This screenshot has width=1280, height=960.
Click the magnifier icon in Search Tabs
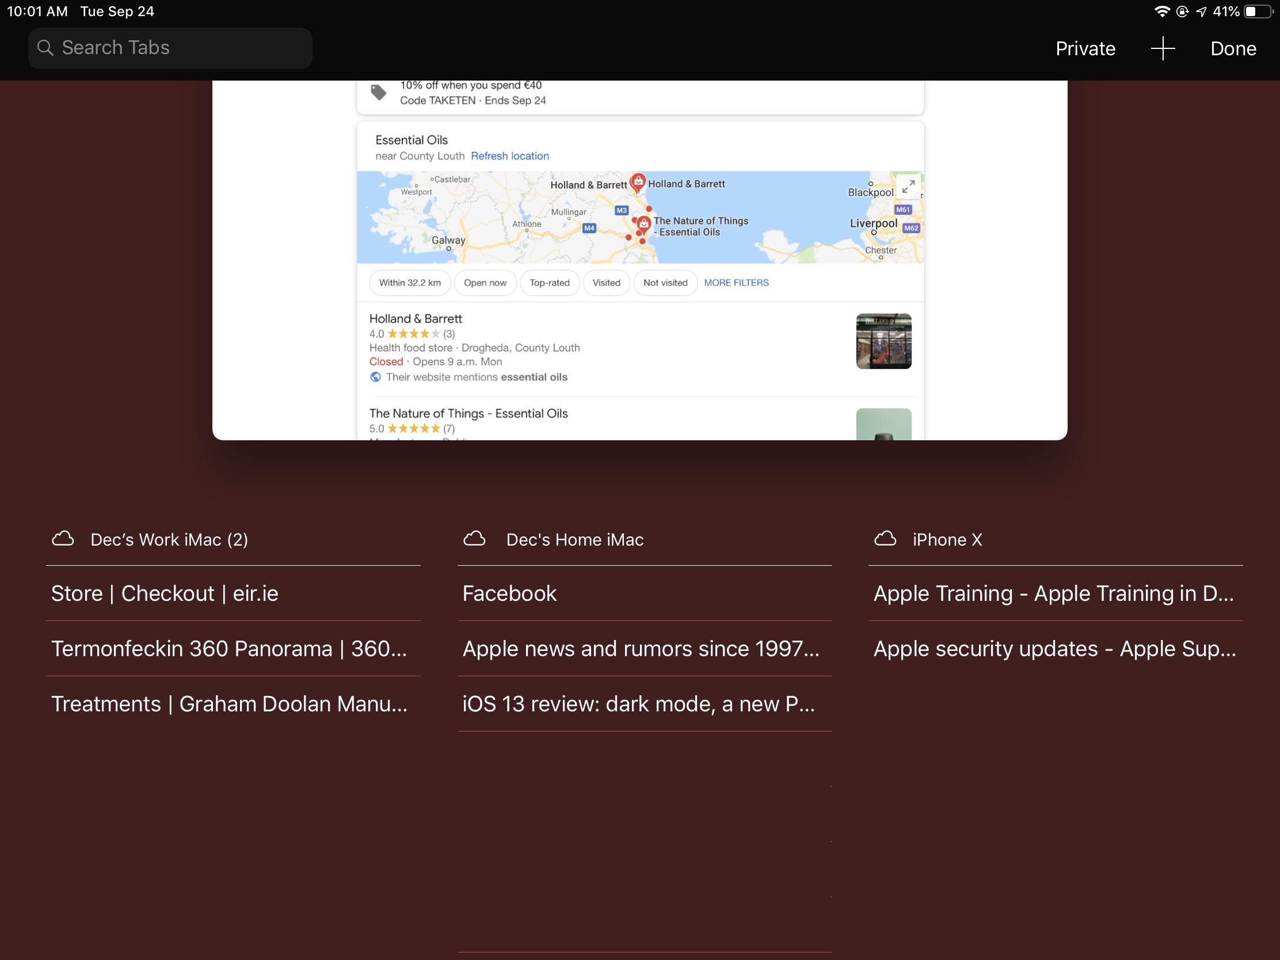click(45, 48)
